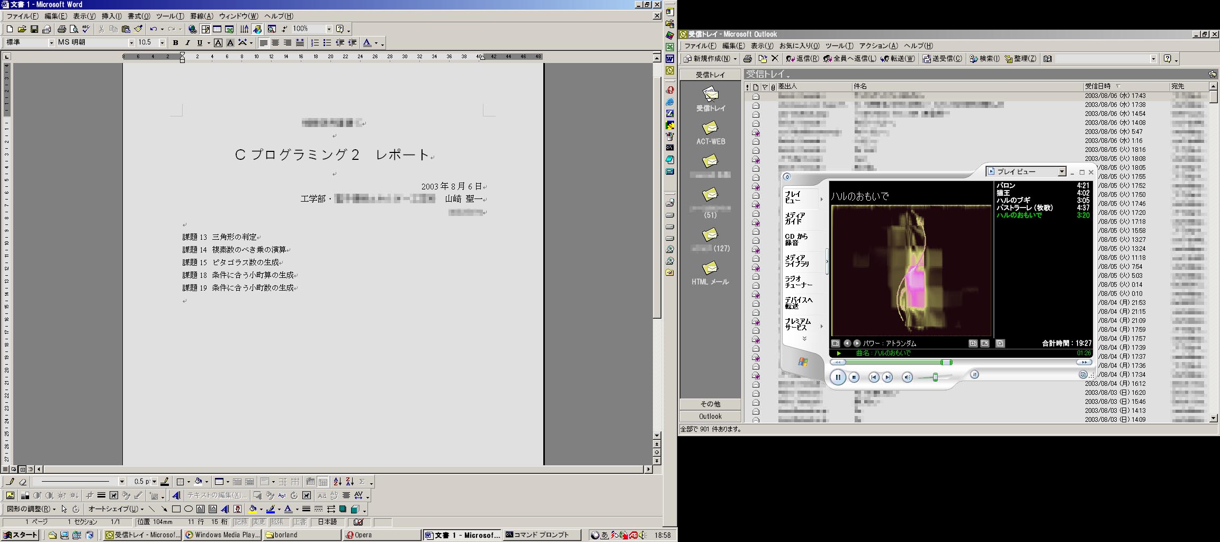Viewport: 1220px width, 542px height.
Task: Toggle bold formatting in Word
Action: (175, 43)
